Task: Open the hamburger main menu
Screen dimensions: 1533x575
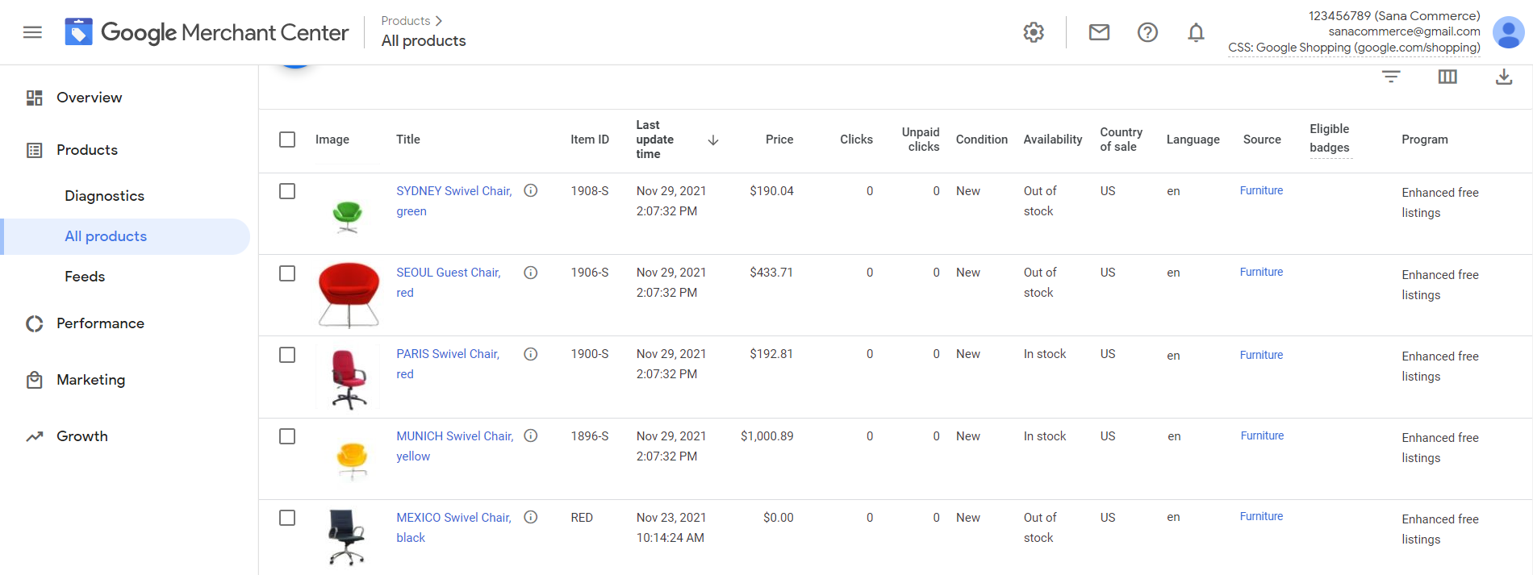Action: (32, 32)
